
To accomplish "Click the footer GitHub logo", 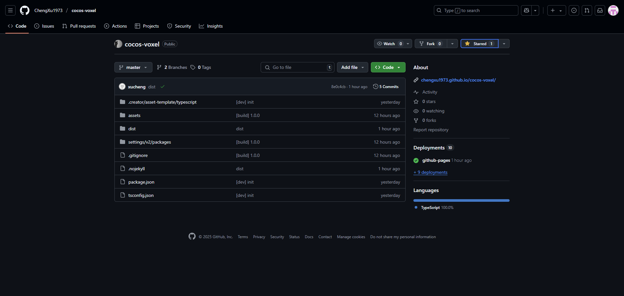I will tap(192, 236).
